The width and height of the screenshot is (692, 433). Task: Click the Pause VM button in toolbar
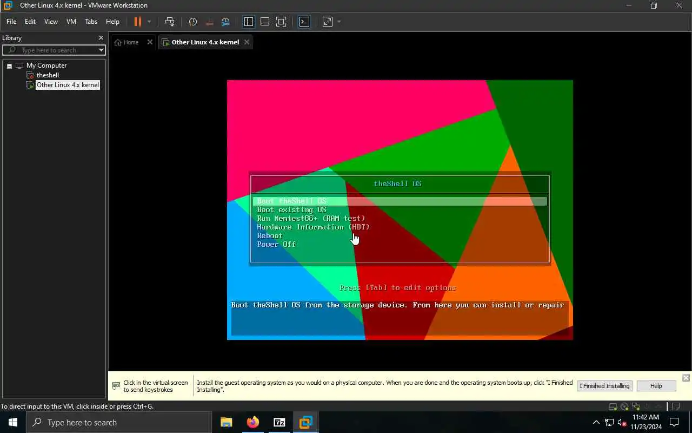pos(137,22)
